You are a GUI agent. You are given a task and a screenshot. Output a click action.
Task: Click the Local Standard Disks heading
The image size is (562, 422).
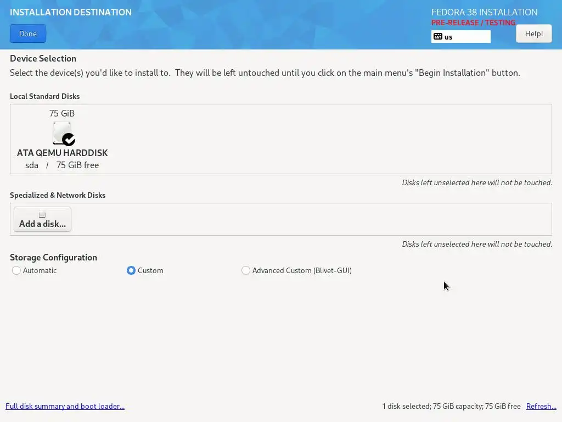45,96
